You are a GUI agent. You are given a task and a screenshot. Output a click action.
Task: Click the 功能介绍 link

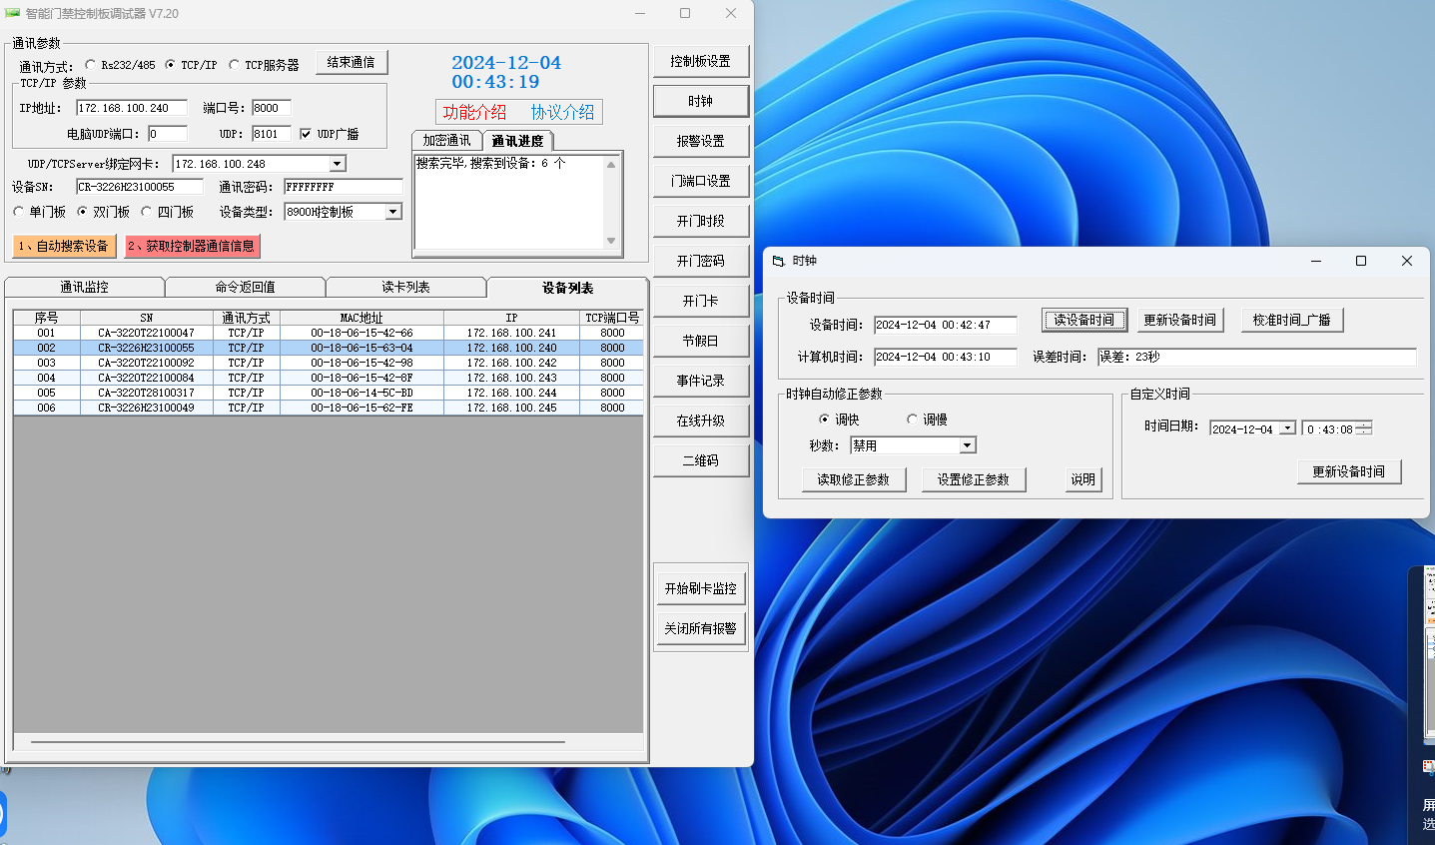point(474,112)
